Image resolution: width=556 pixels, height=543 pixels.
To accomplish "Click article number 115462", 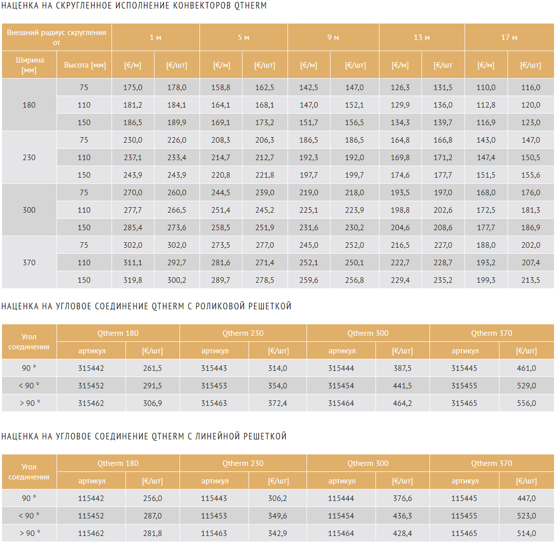I will click(x=91, y=533).
